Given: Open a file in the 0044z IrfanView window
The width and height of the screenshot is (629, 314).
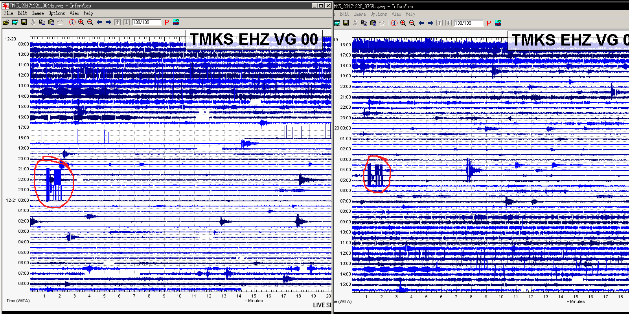Looking at the screenshot, I should pos(6,22).
